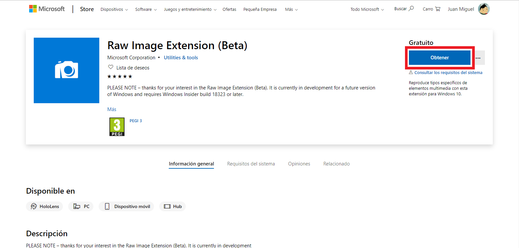Click the mobile device icon
This screenshot has height=248, width=519.
click(x=107, y=206)
